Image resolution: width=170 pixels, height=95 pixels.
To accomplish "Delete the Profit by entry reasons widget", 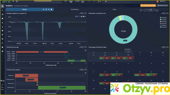I will click(86, 70).
